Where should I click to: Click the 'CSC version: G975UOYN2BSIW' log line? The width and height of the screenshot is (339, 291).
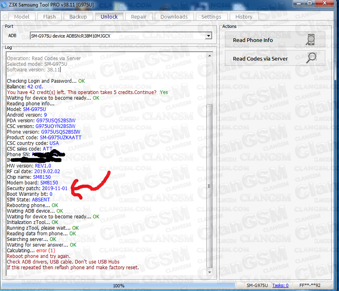pyautogui.click(x=41, y=126)
